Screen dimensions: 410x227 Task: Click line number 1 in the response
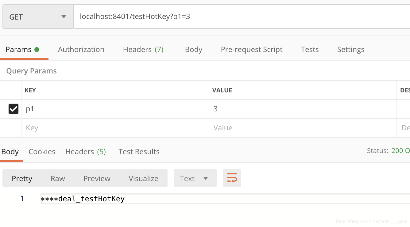point(22,199)
